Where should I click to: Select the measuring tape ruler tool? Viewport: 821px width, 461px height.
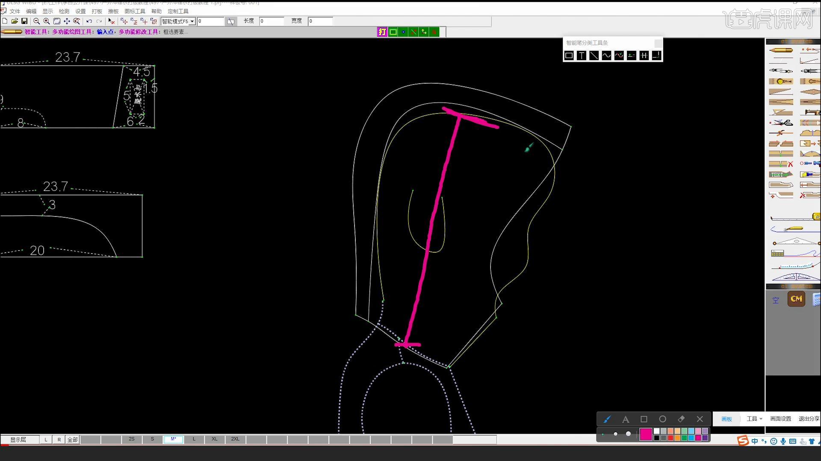(x=795, y=218)
